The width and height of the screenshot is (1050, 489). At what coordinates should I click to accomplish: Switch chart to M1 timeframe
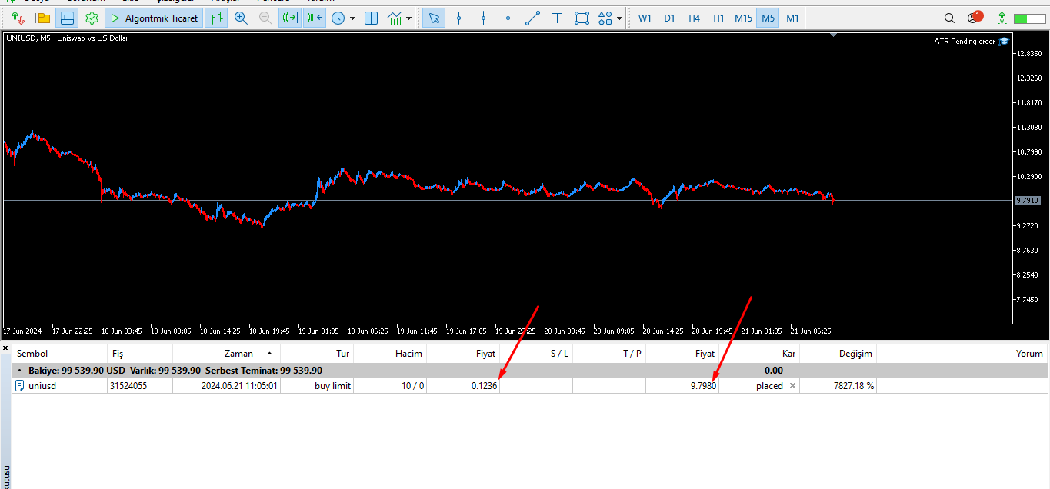pos(792,18)
